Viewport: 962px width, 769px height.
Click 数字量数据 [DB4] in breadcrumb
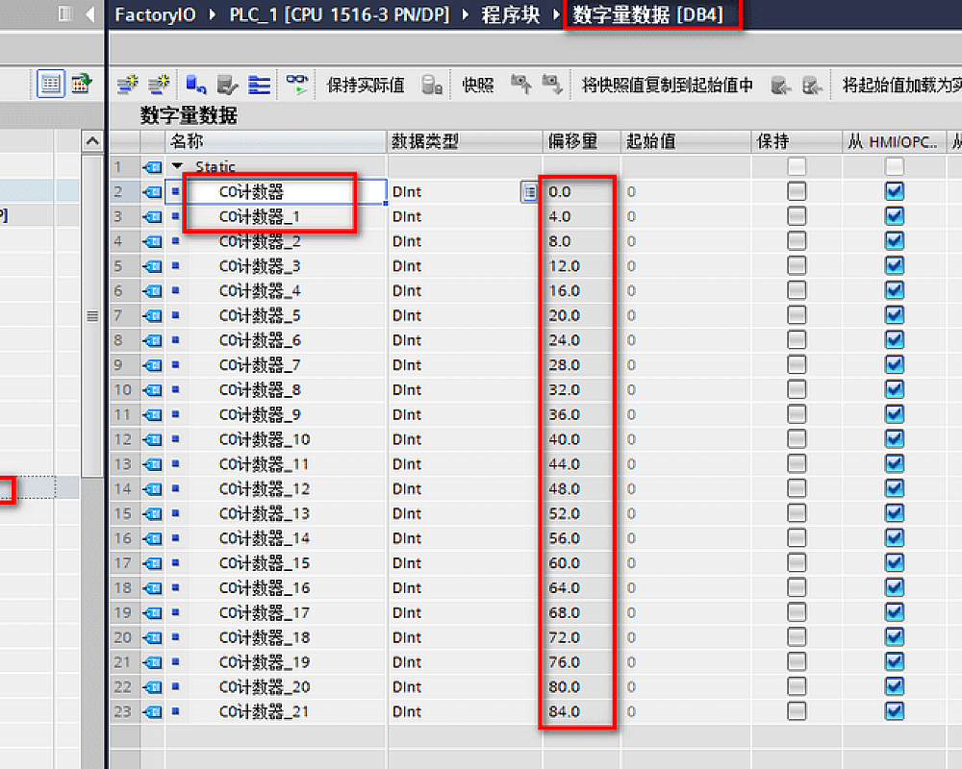[x=648, y=15]
